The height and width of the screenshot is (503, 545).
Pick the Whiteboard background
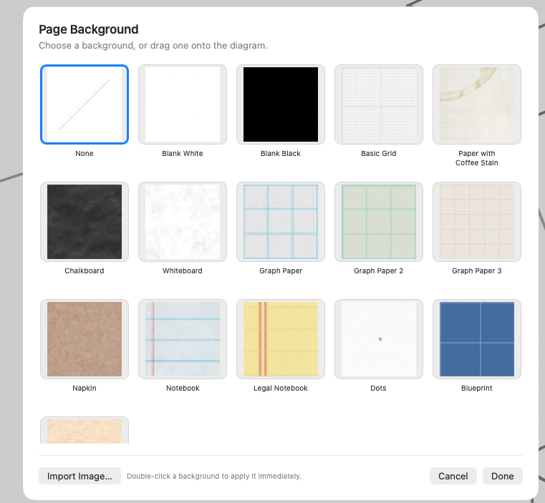pos(183,222)
